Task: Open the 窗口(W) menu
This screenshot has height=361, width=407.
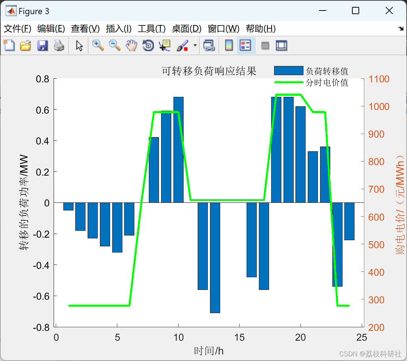Action: (x=223, y=29)
